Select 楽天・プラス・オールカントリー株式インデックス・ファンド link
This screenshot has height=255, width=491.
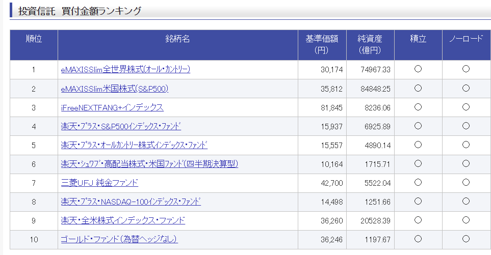point(134,145)
